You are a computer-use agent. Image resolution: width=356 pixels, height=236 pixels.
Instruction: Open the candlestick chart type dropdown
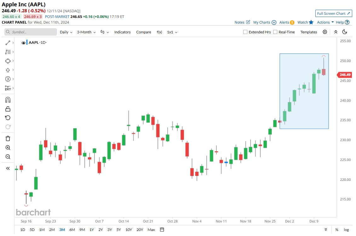coord(105,32)
